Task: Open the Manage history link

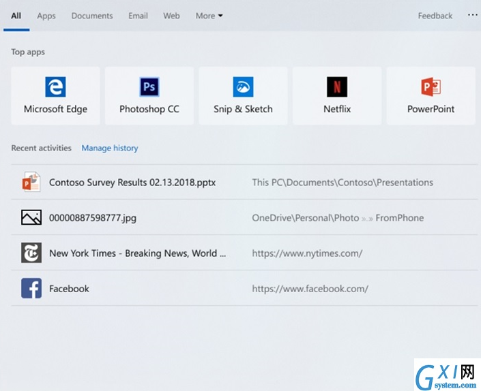Action: pyautogui.click(x=110, y=148)
